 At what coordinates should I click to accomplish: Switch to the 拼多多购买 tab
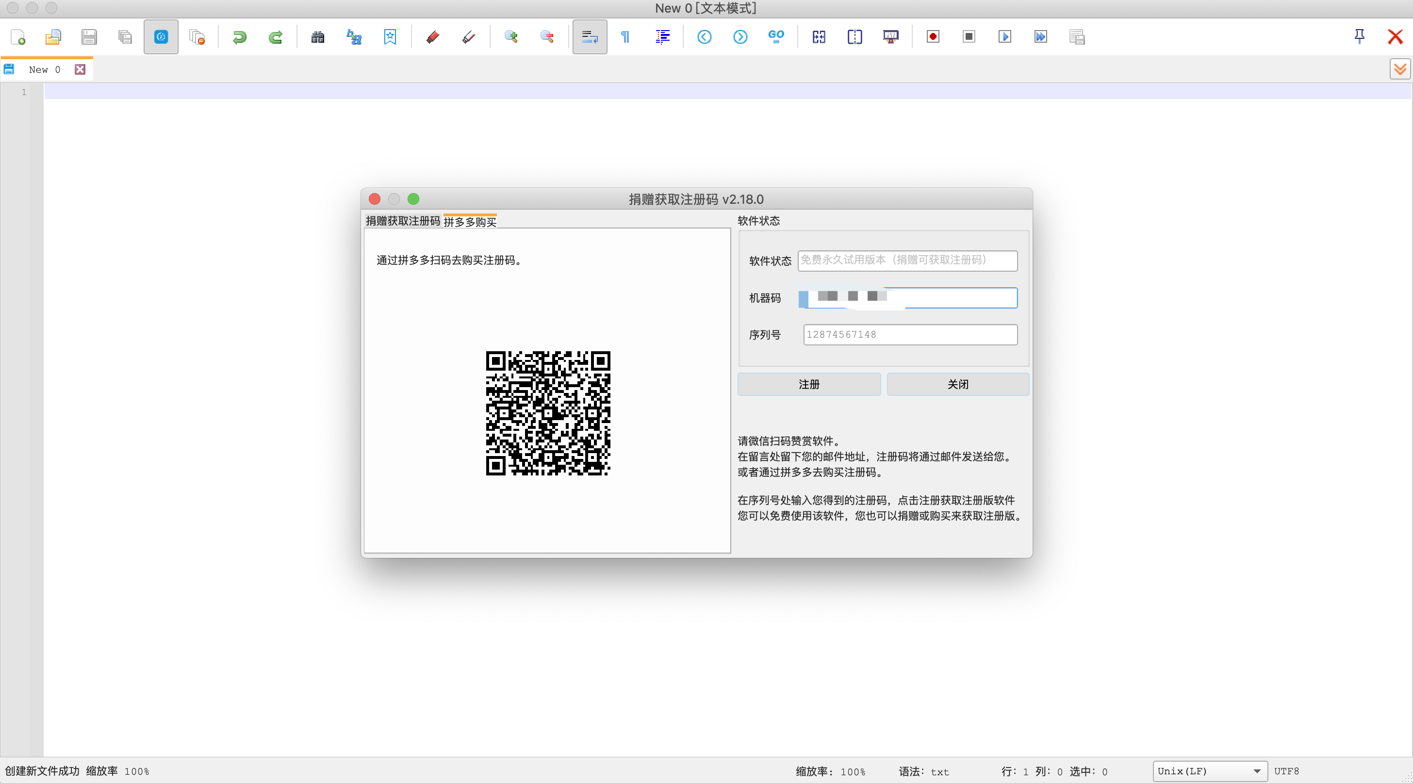point(470,222)
